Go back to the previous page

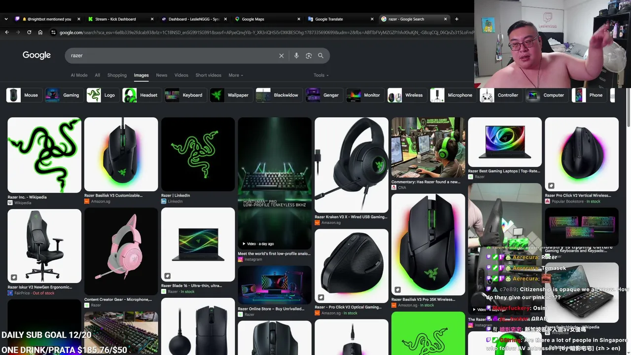click(x=7, y=33)
